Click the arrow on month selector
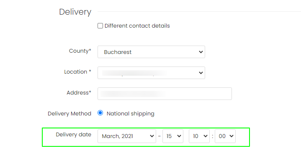 pos(152,136)
